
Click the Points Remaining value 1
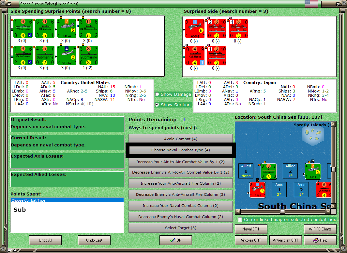(185, 120)
